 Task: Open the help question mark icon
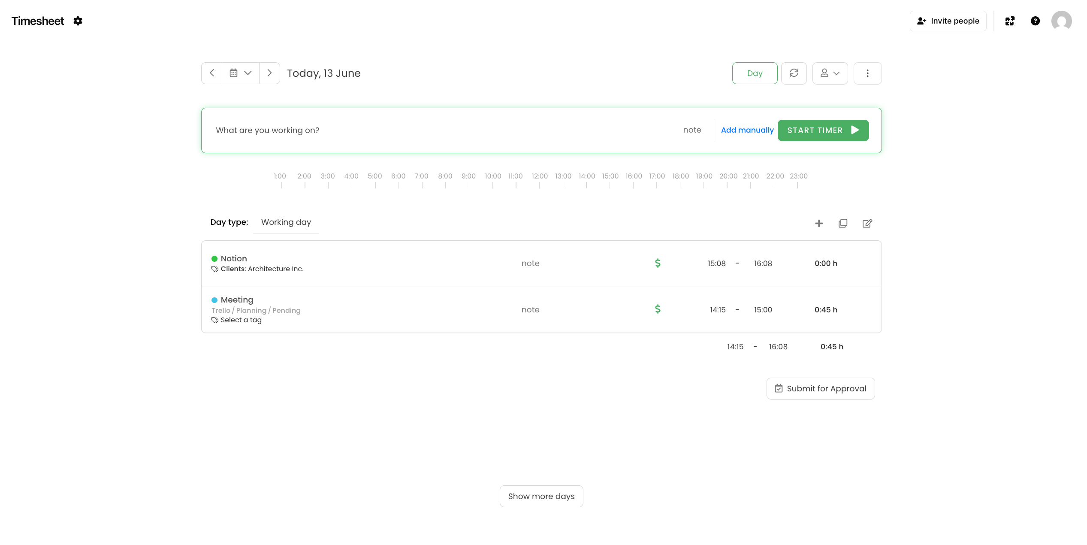pyautogui.click(x=1035, y=21)
